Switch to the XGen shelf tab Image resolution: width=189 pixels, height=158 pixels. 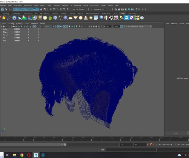coord(115,14)
